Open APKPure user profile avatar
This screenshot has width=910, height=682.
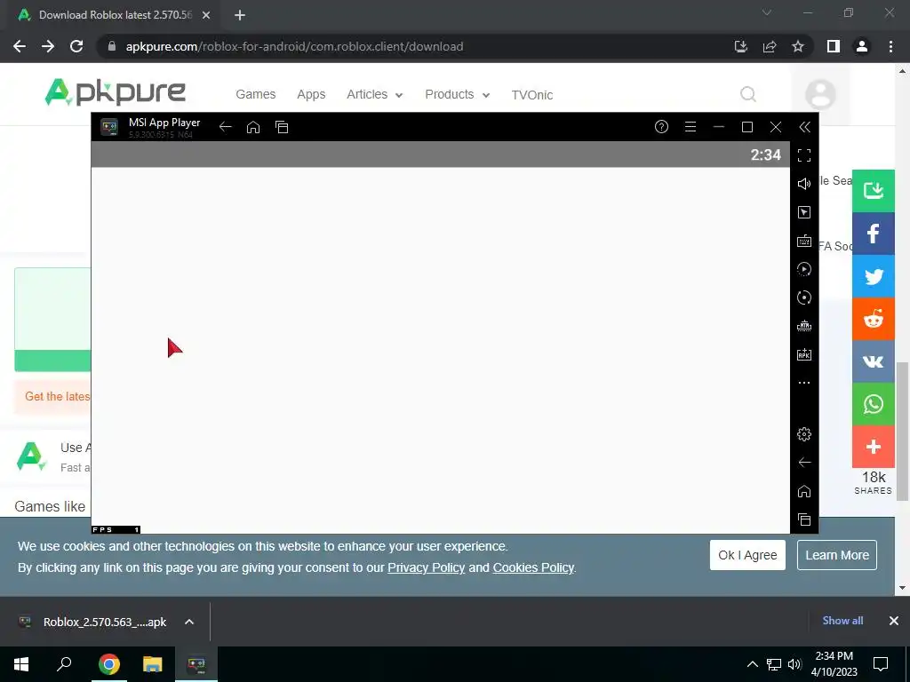pyautogui.click(x=820, y=94)
